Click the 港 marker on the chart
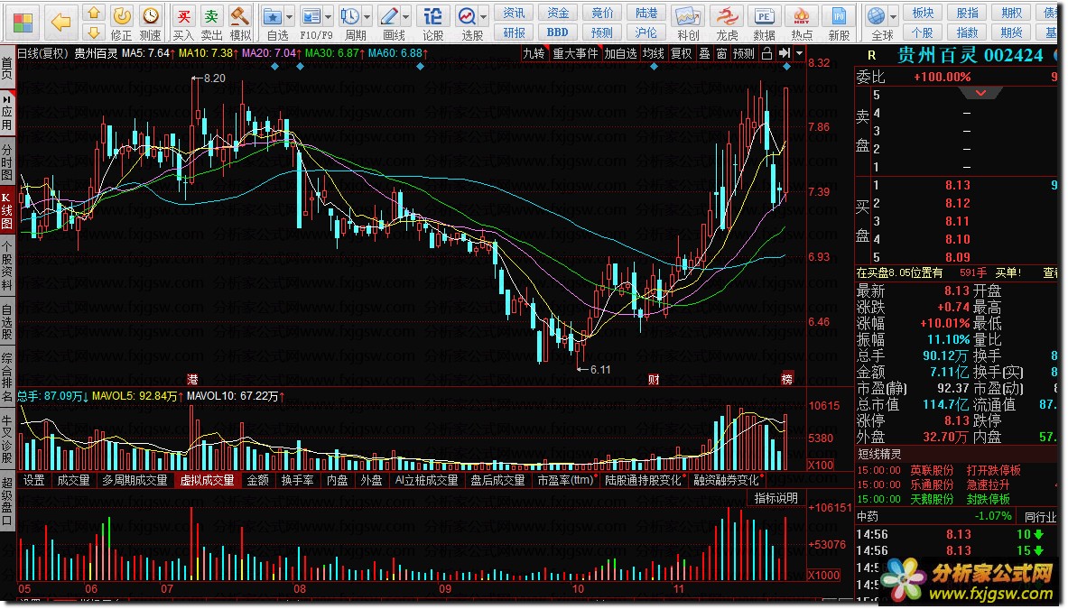1068x609 pixels. tap(193, 380)
